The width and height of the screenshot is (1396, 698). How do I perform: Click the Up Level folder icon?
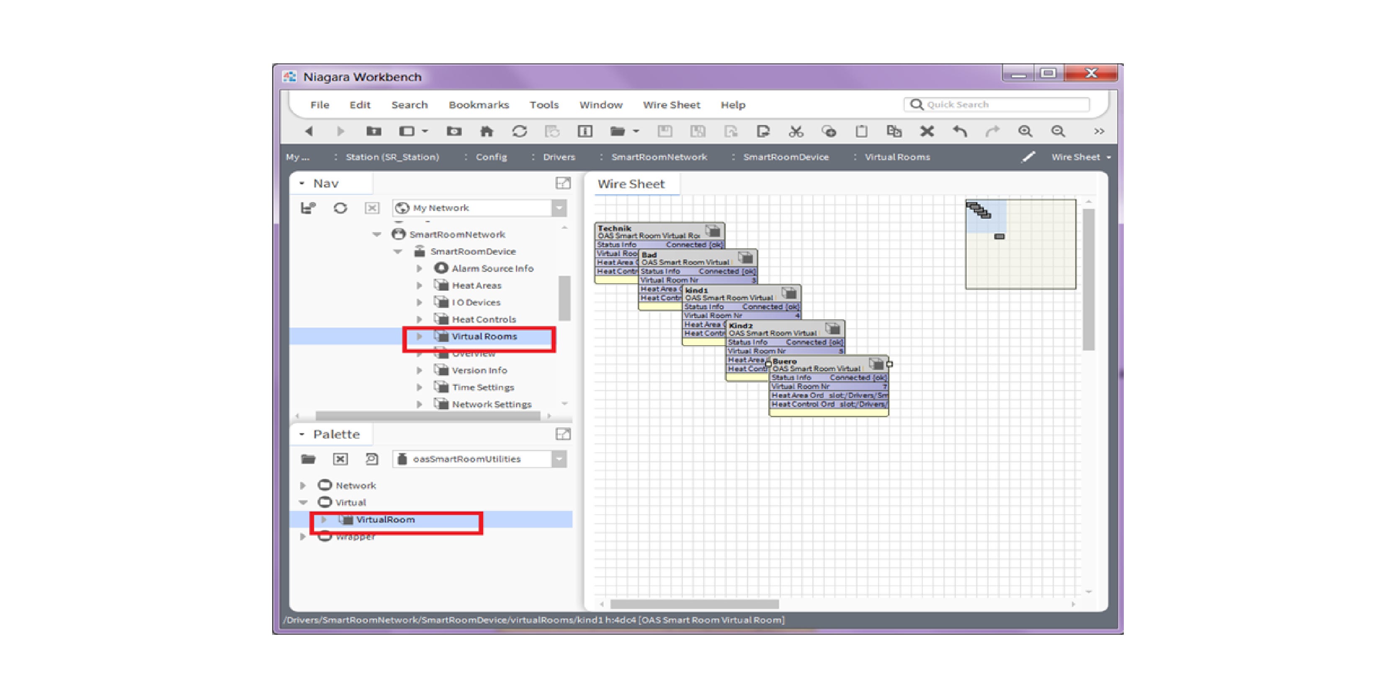pos(373,131)
